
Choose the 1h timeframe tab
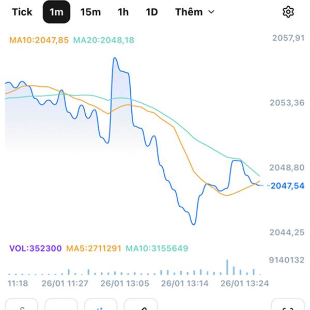(x=123, y=12)
